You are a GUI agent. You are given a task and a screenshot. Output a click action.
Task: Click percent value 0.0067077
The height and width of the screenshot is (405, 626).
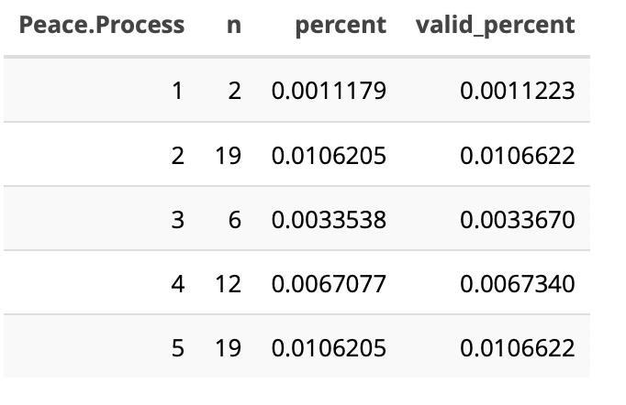pyautogui.click(x=329, y=284)
